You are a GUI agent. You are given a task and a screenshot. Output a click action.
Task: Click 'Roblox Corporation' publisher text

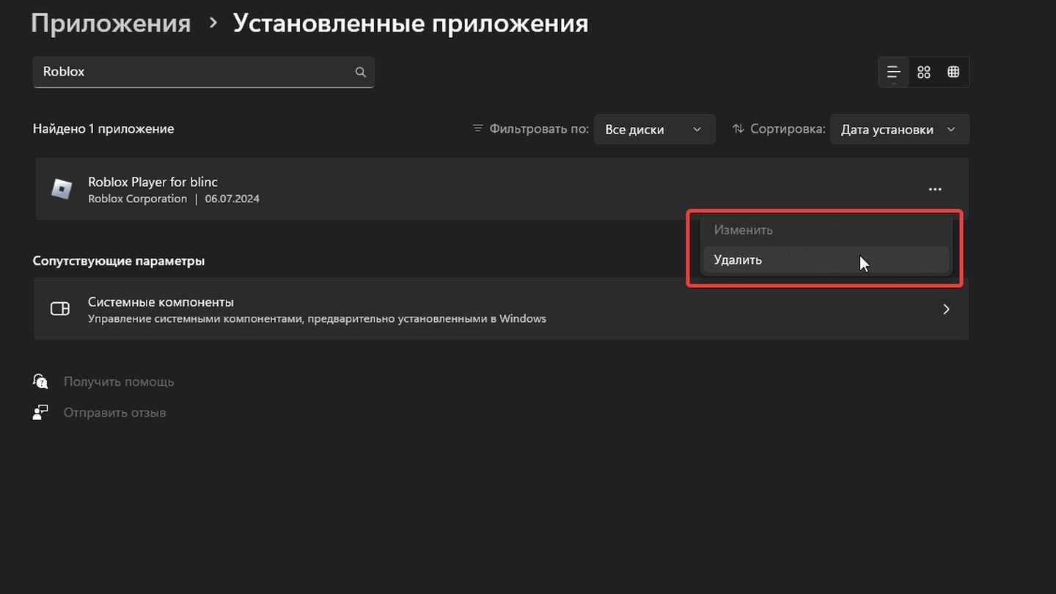point(137,199)
